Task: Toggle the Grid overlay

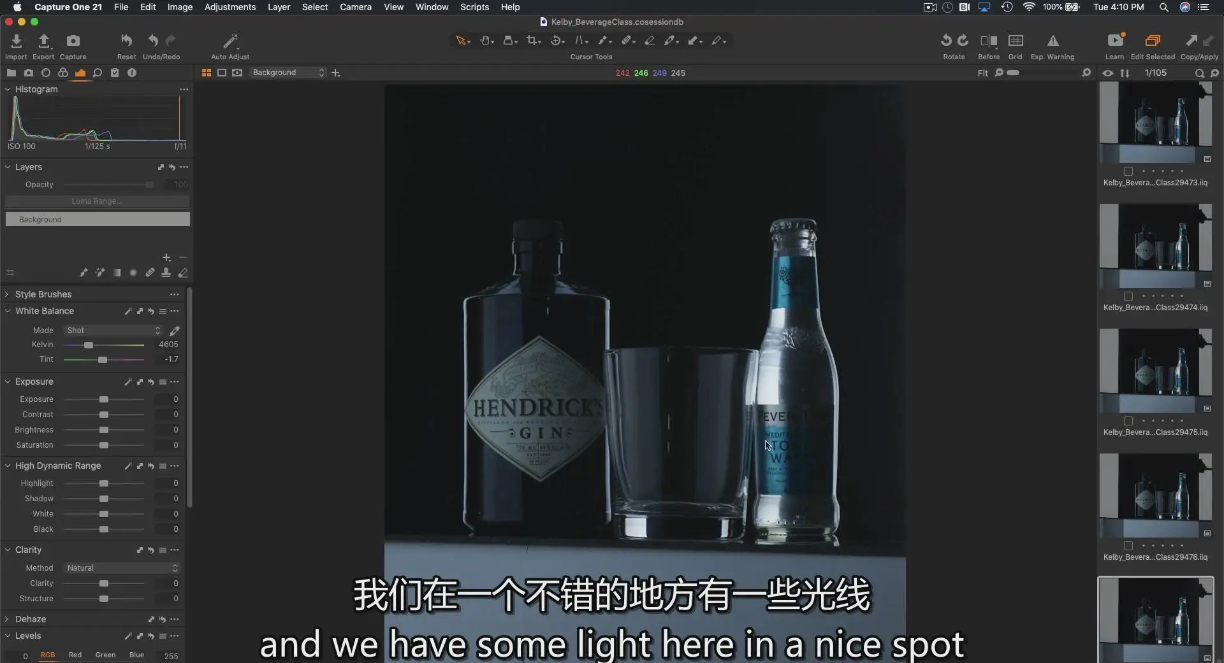Action: click(x=1016, y=41)
